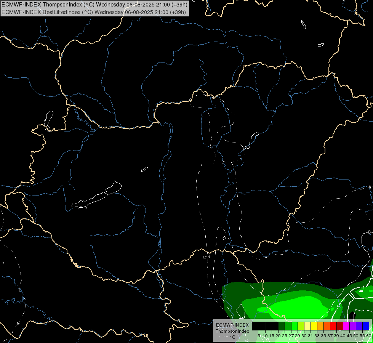Select indigo 50–55 legend swatch

pos(359,326)
